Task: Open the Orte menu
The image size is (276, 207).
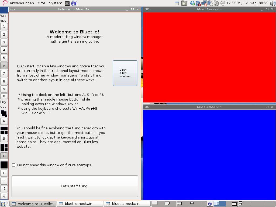Action: tap(42, 3)
